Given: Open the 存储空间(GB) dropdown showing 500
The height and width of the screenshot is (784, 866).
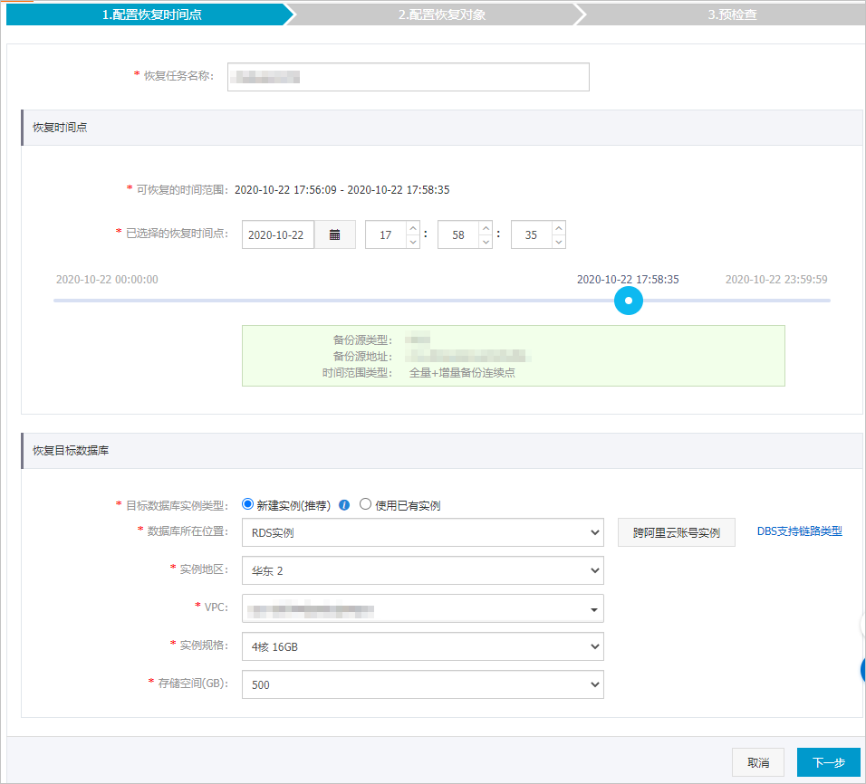Looking at the screenshot, I should coord(422,684).
